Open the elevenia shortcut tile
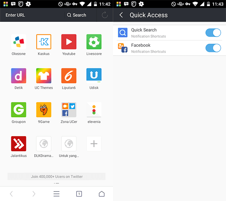The width and height of the screenshot is (226, 201). click(94, 110)
